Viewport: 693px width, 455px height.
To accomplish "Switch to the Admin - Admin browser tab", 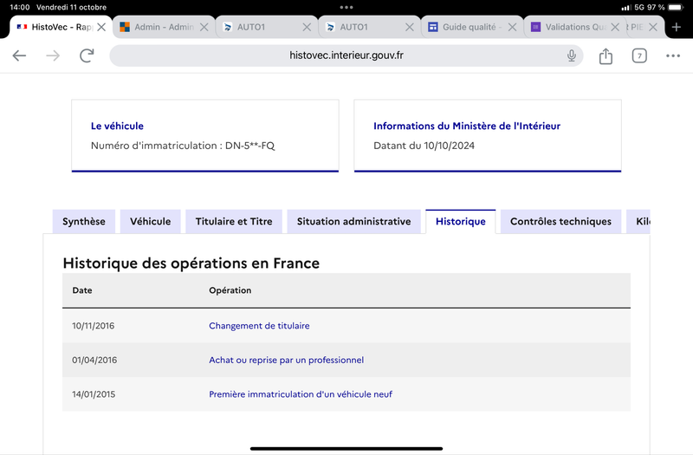I will pyautogui.click(x=164, y=28).
